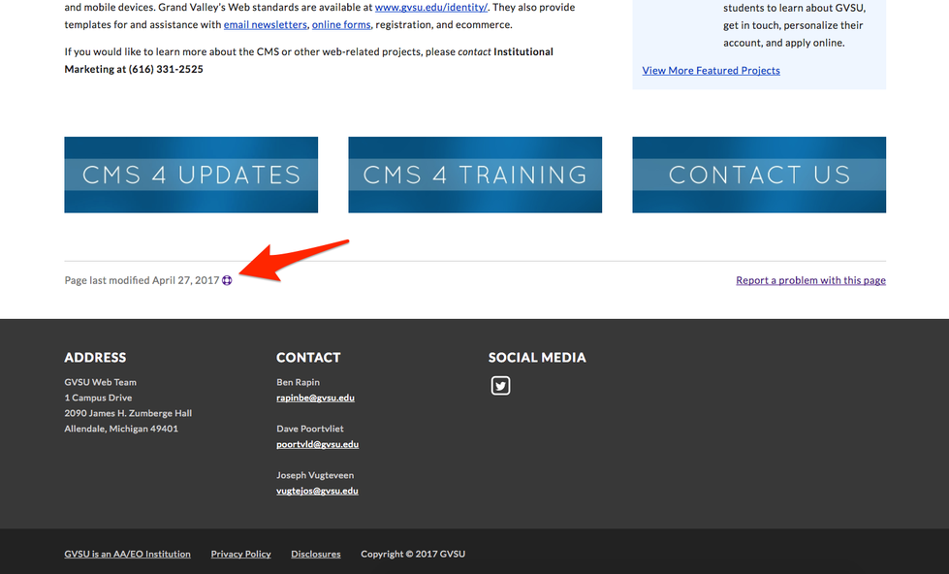Viewport: 949px width, 574px height.
Task: Click the Social Media footer heading
Action: tap(537, 357)
